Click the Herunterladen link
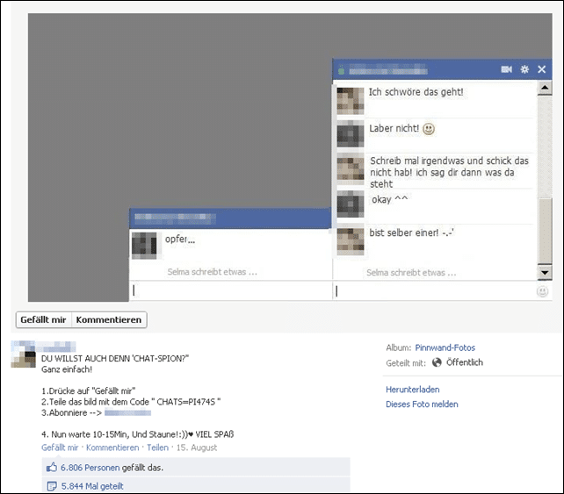 pos(413,390)
